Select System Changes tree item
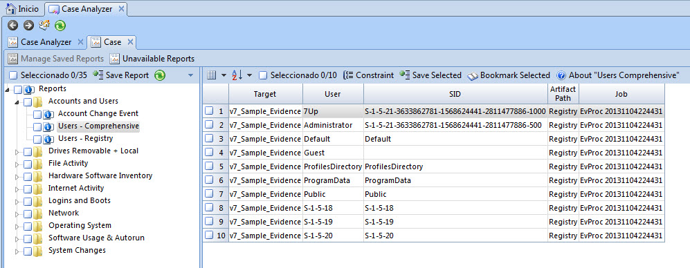Image resolution: width=690 pixels, height=268 pixels. (x=77, y=251)
